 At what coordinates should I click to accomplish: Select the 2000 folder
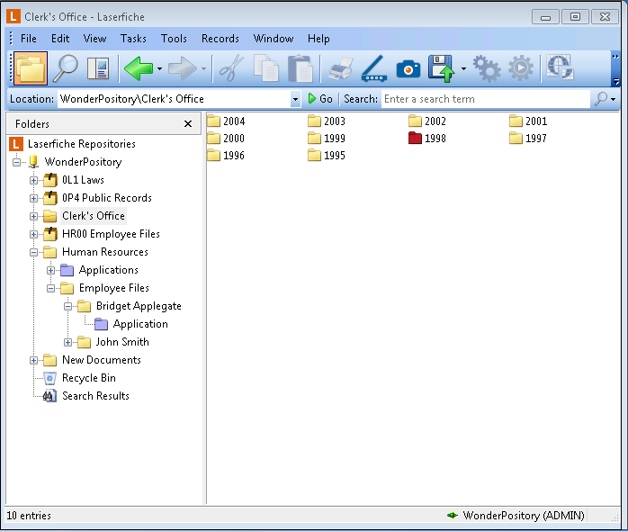[x=226, y=139]
